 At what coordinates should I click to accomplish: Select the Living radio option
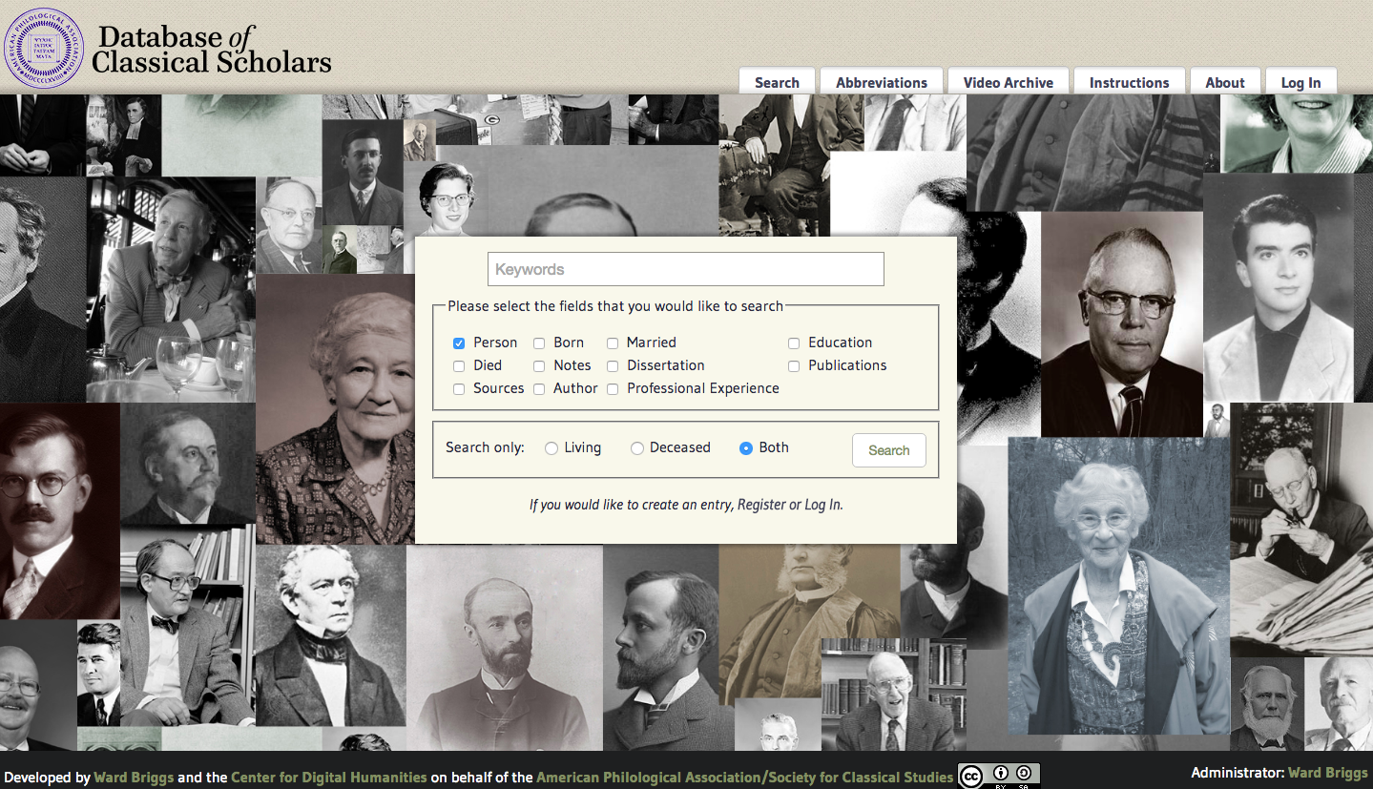point(551,448)
